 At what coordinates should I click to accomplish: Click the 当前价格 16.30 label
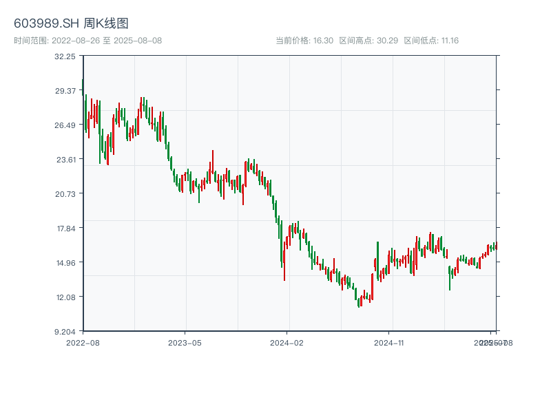pyautogui.click(x=304, y=41)
